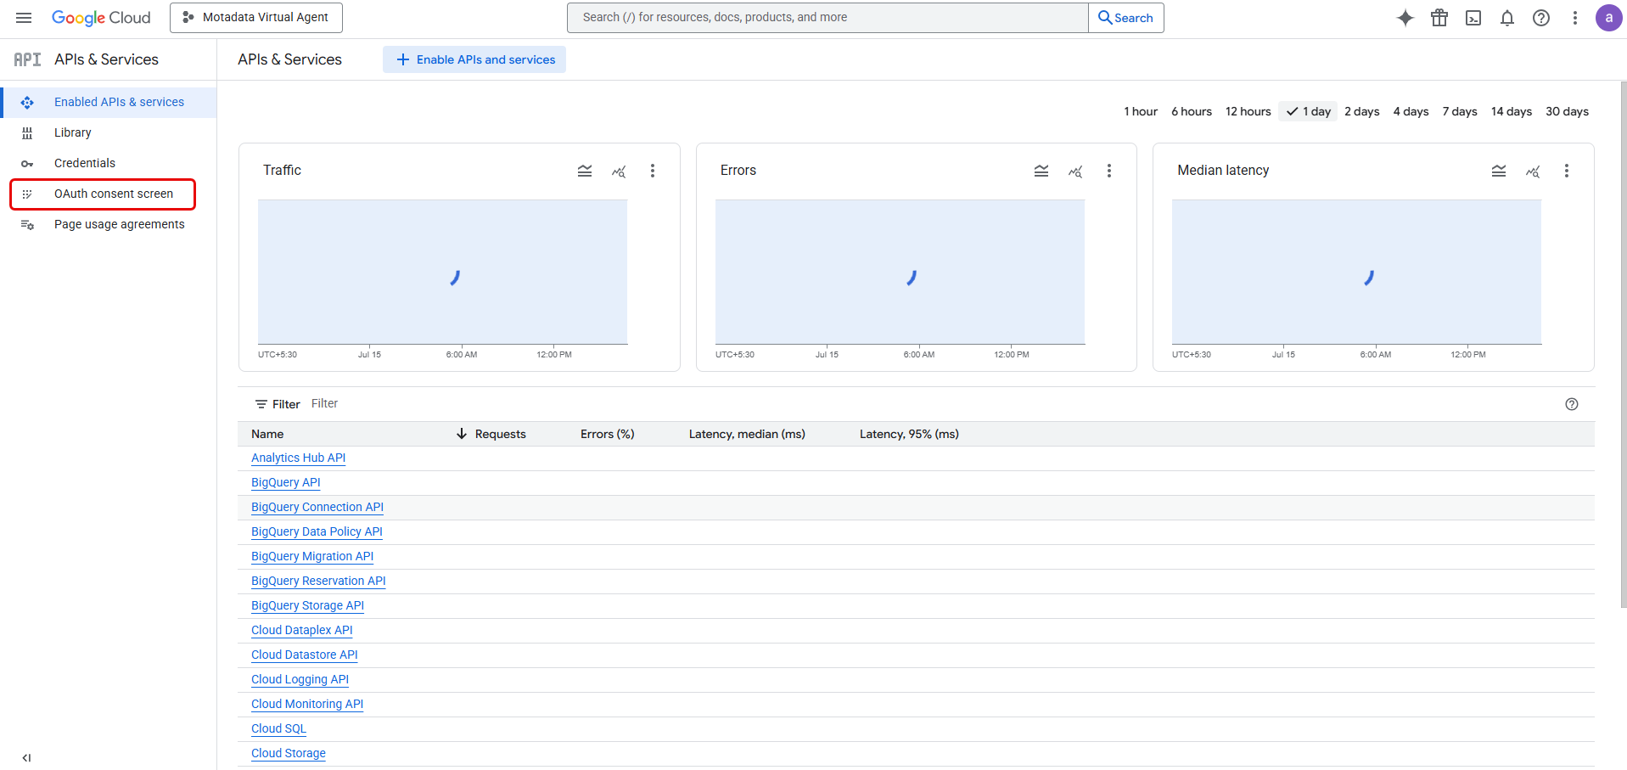The image size is (1627, 770).
Task: Click inside the search resources field
Action: [x=827, y=17]
